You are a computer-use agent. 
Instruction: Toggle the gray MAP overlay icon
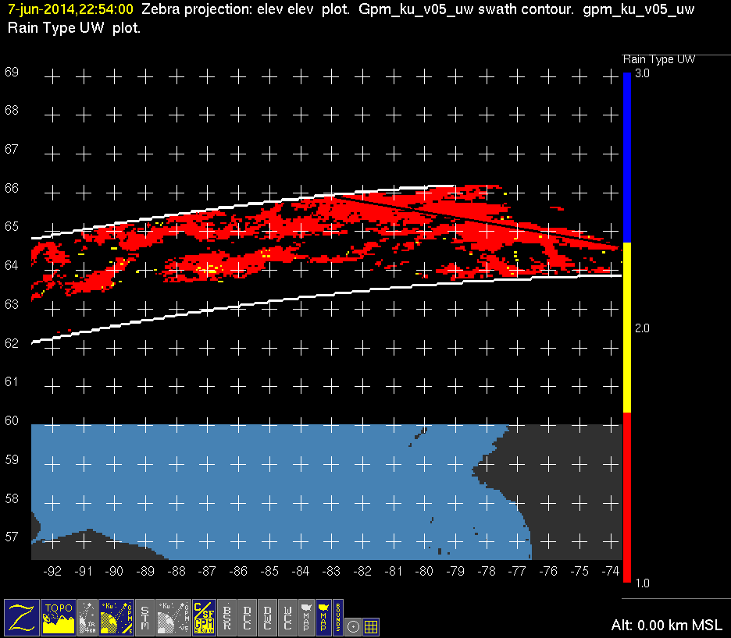click(306, 618)
